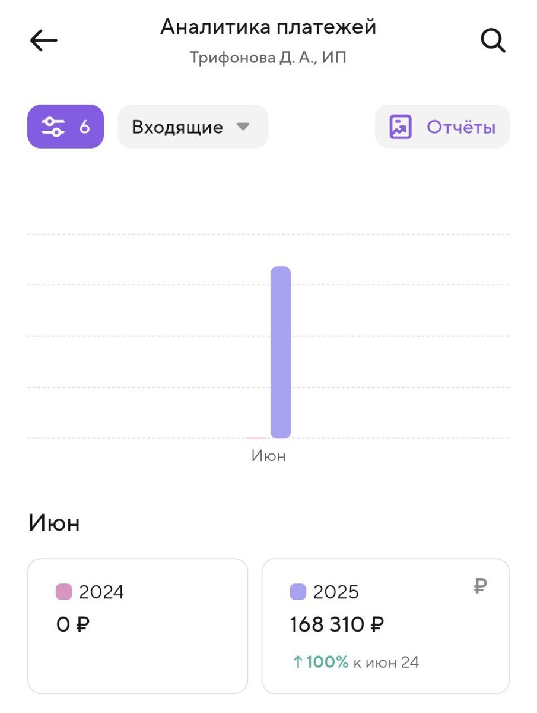Expand the Входящие dropdown arrow
This screenshot has height=713, width=537.
(x=243, y=127)
